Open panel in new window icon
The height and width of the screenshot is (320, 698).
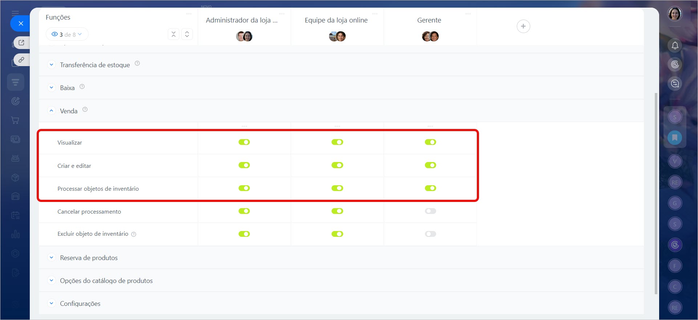[x=21, y=42]
